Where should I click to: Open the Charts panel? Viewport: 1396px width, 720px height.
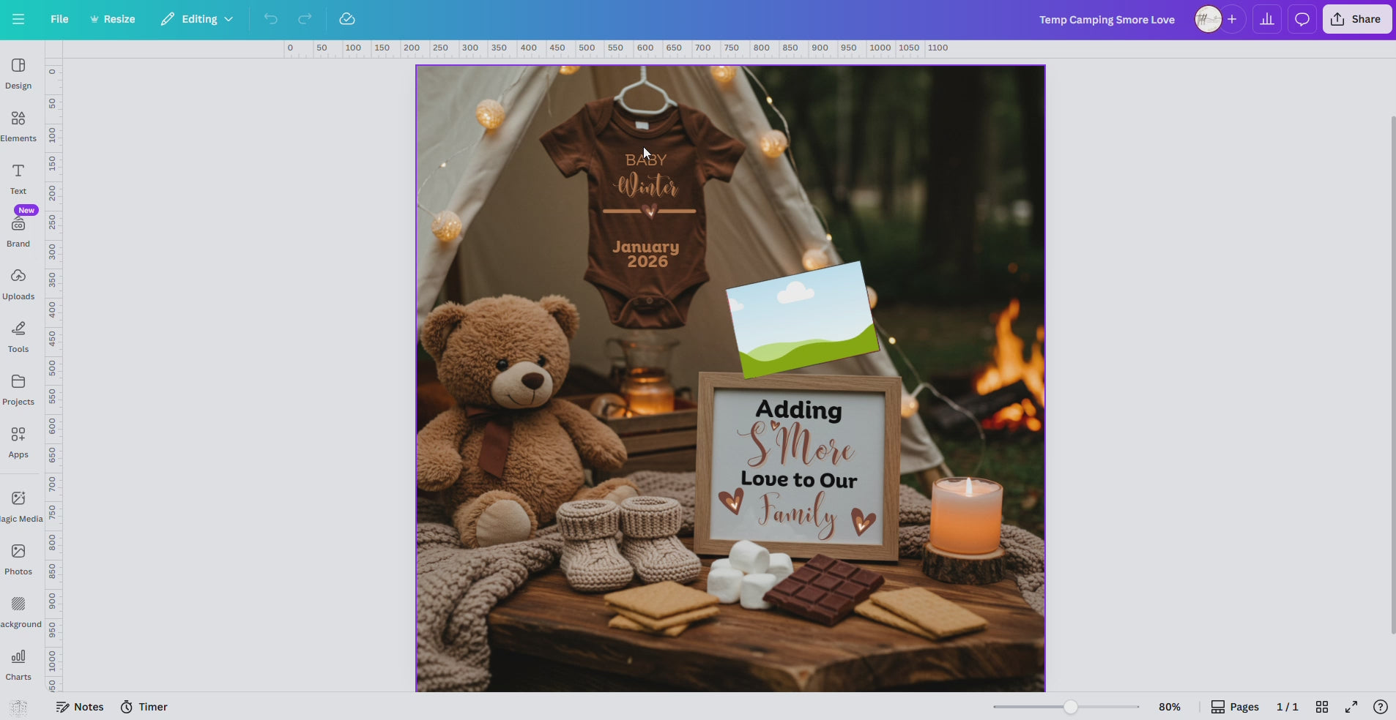(x=18, y=664)
